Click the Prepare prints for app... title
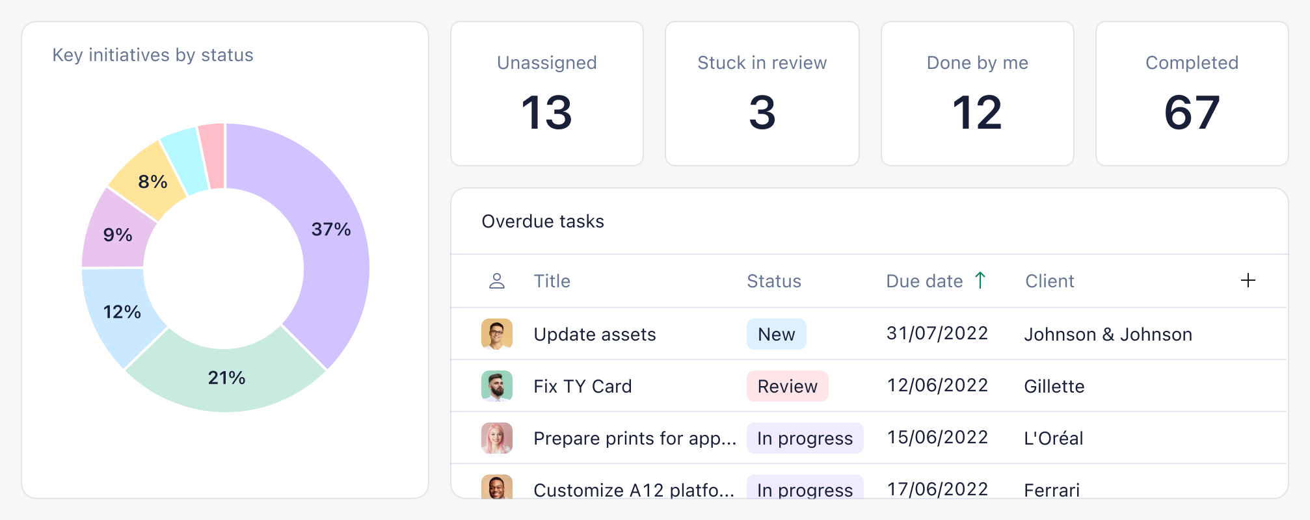Image resolution: width=1310 pixels, height=520 pixels. tap(635, 438)
